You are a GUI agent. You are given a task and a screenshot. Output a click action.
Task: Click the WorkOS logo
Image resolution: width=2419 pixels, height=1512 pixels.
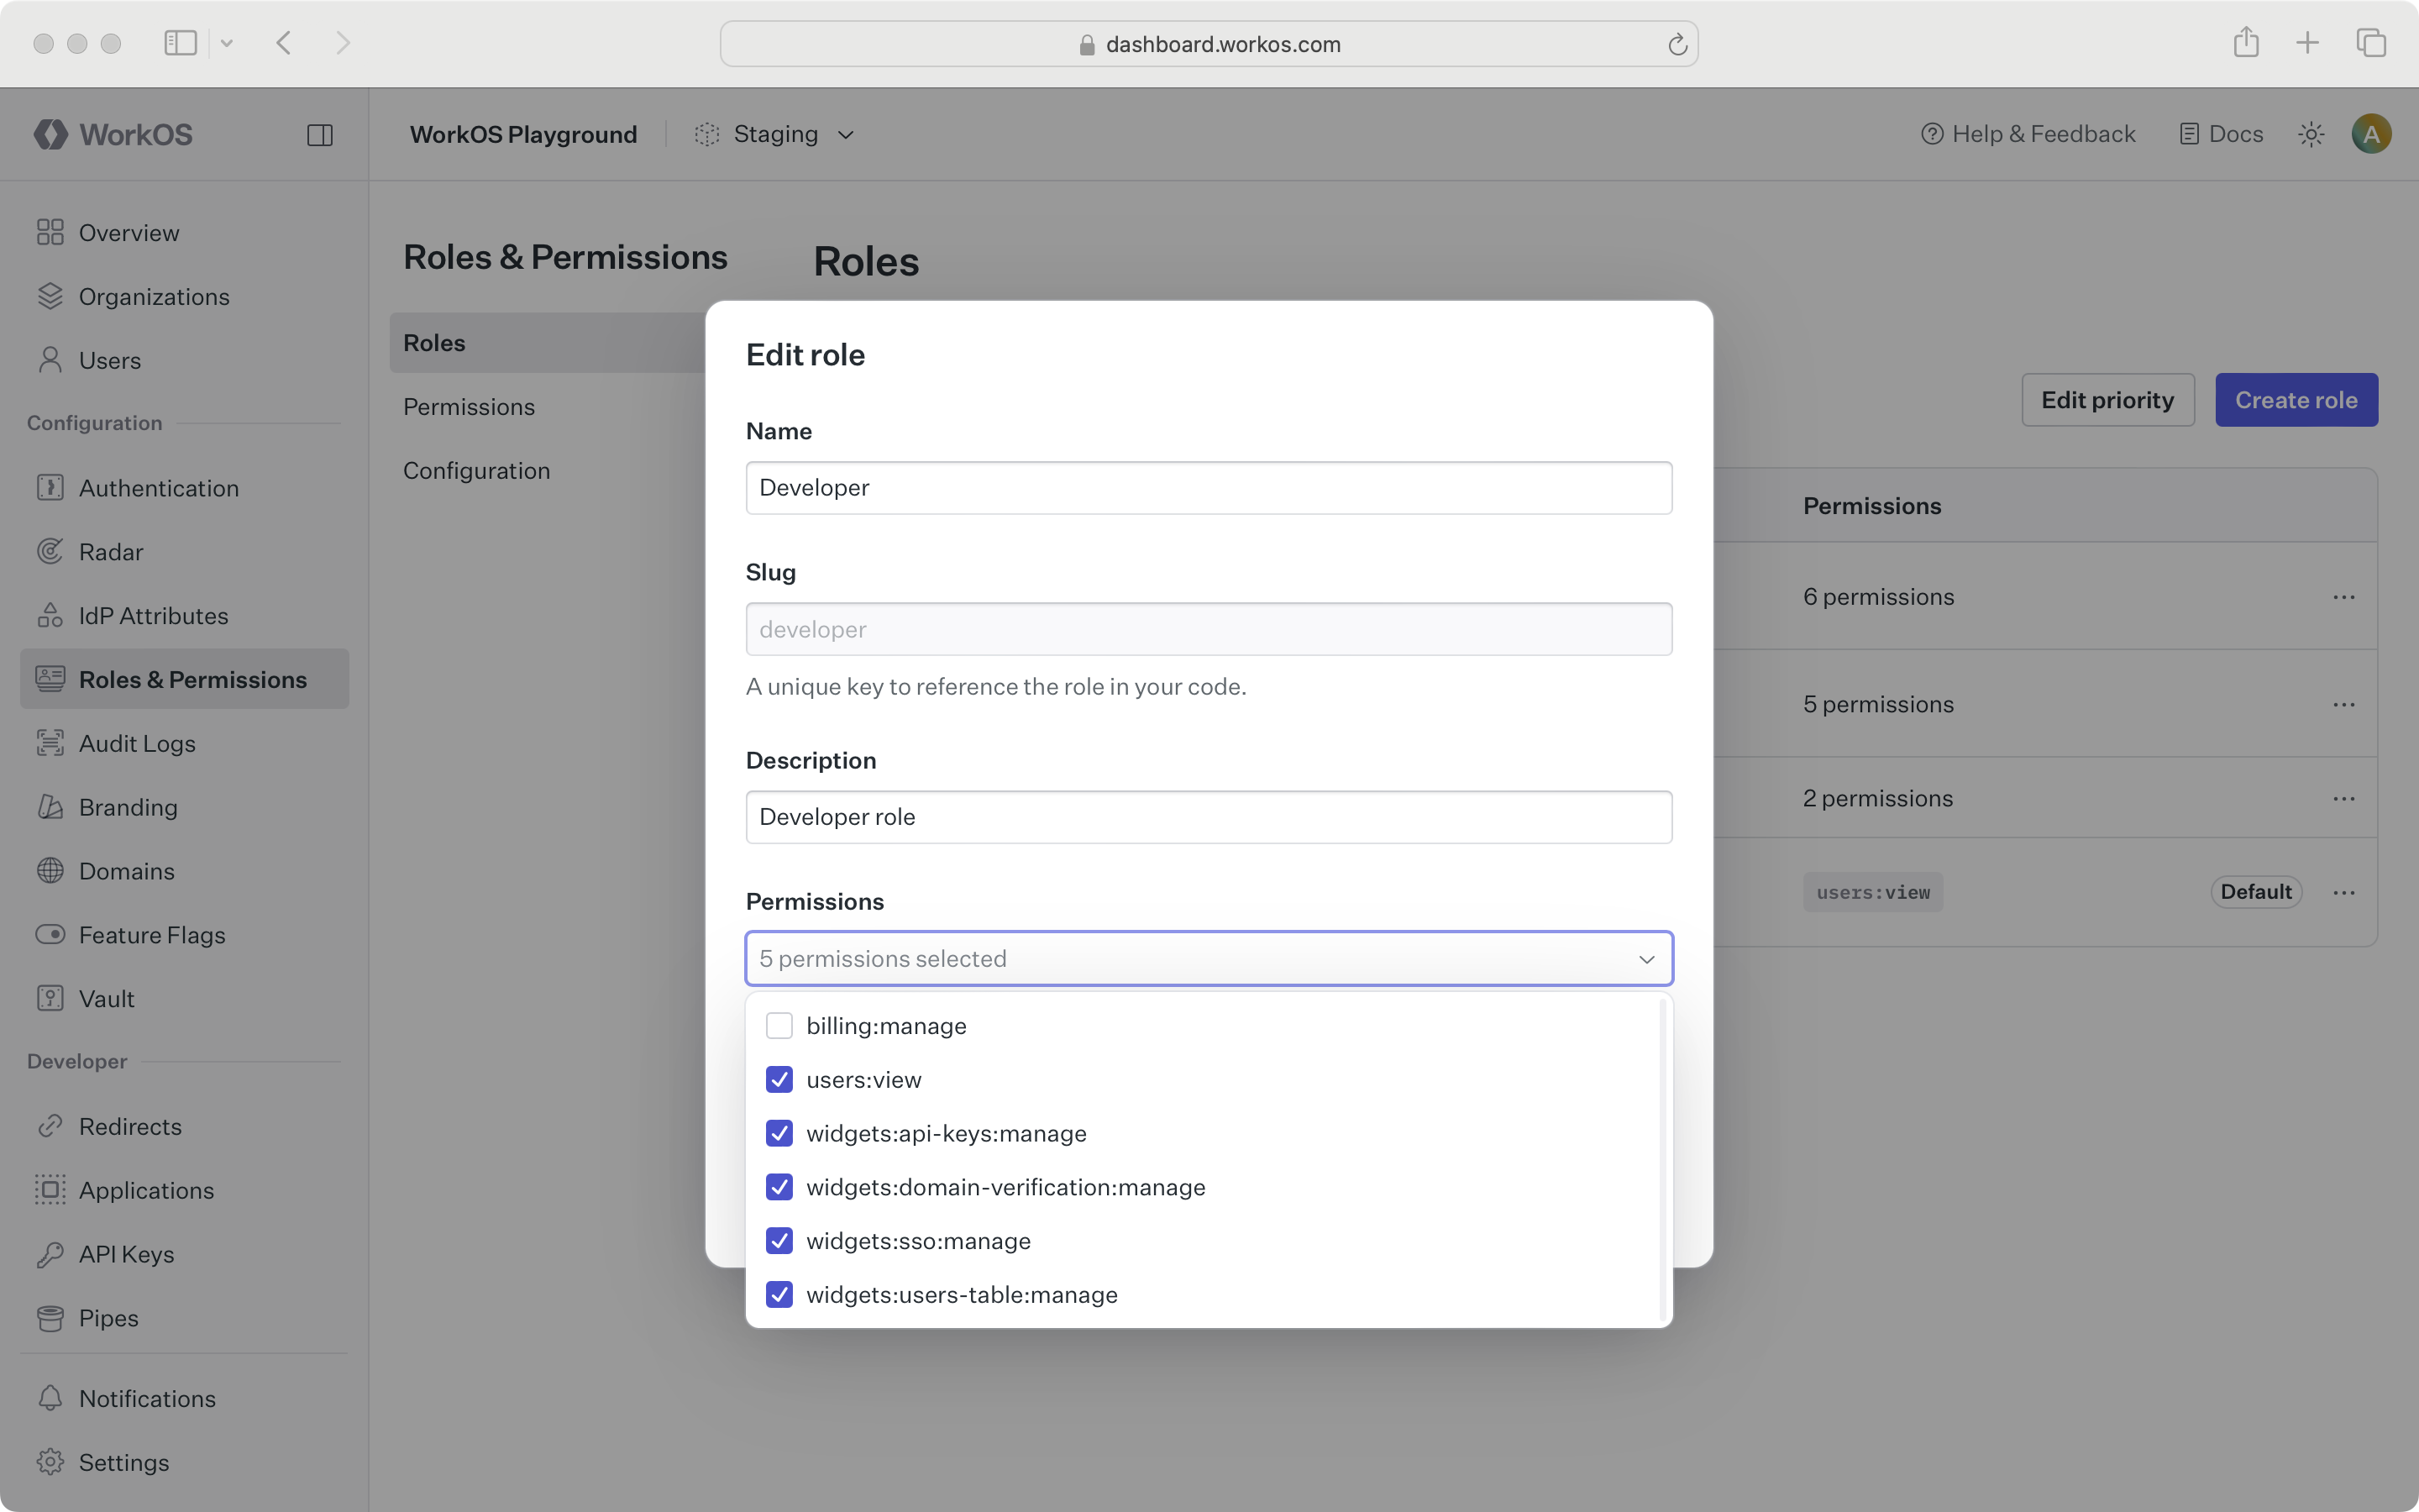click(x=111, y=133)
